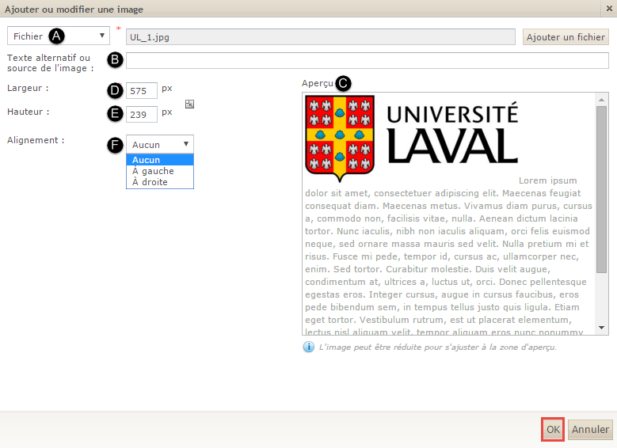Click the Hauteur field showing 239
Screen dimensions: 617x448
pos(141,115)
